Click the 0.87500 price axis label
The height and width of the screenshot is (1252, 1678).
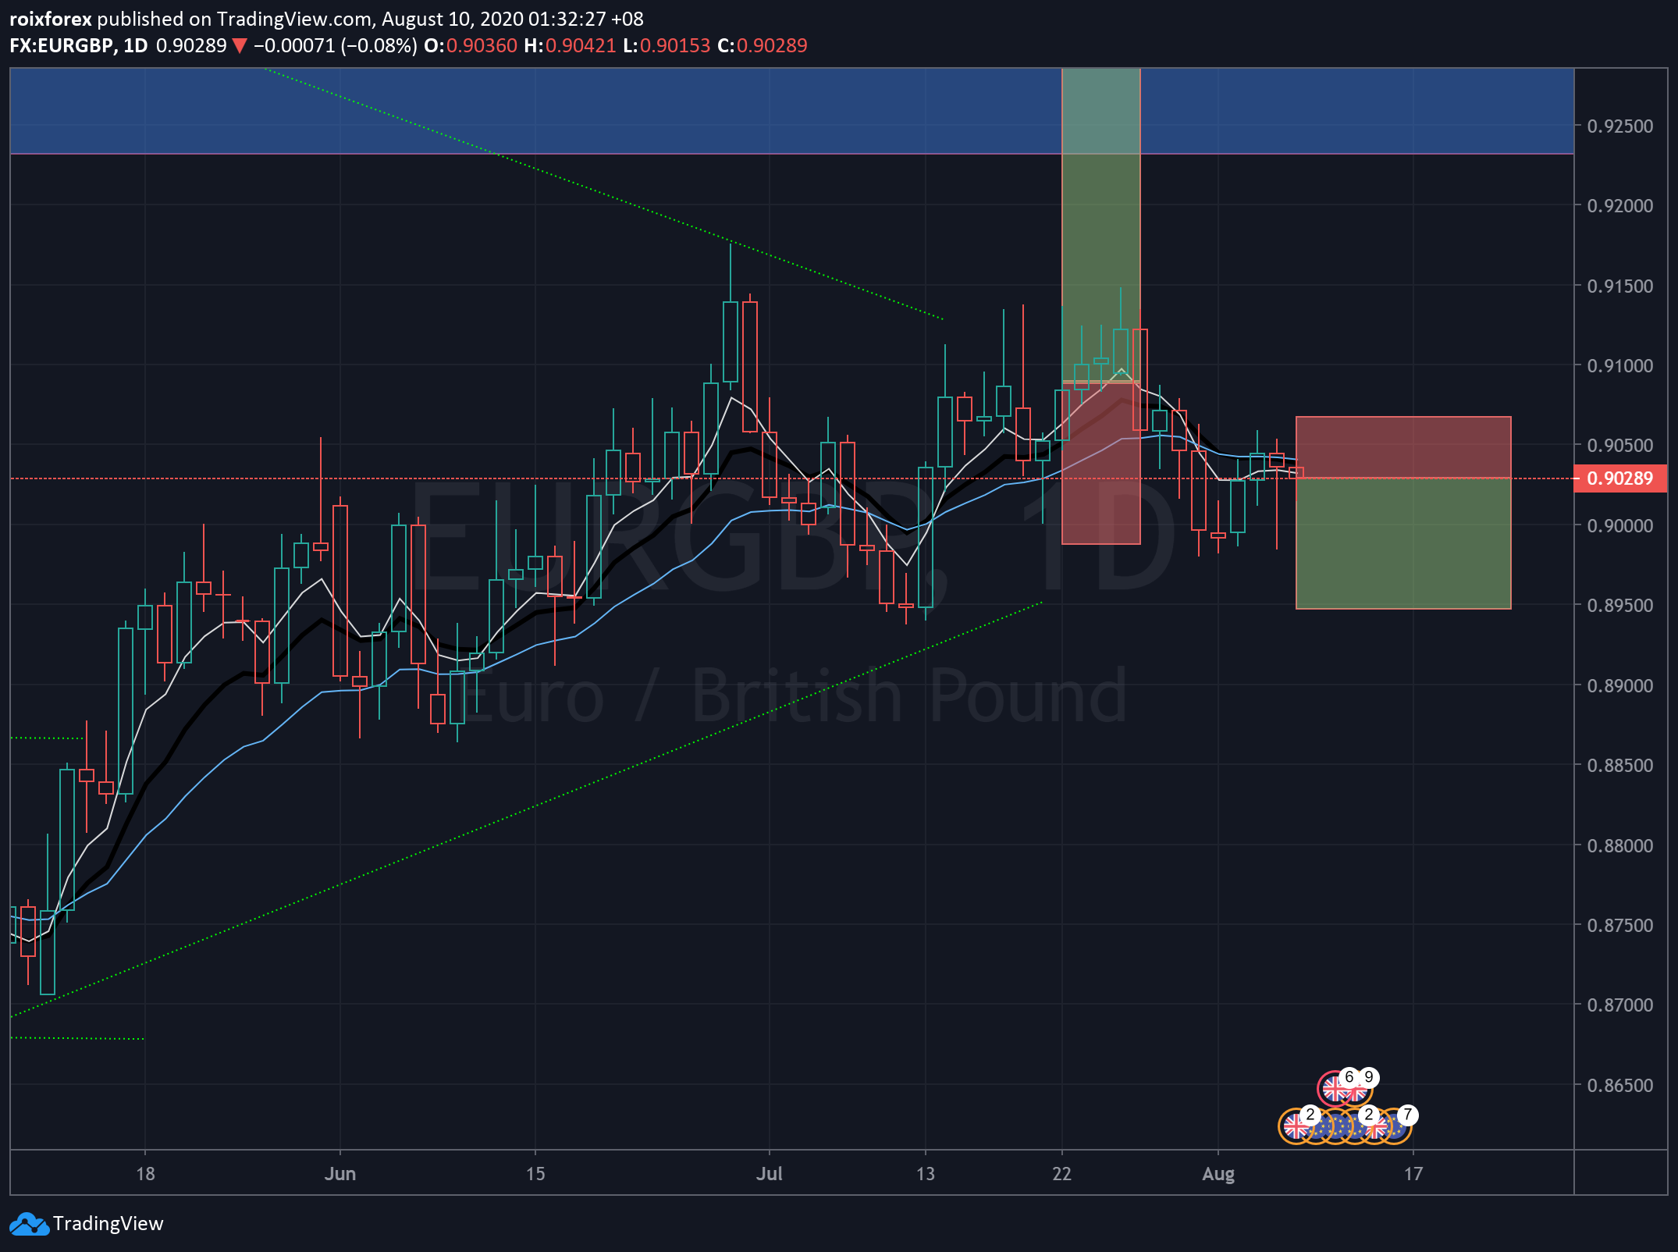[x=1620, y=926]
